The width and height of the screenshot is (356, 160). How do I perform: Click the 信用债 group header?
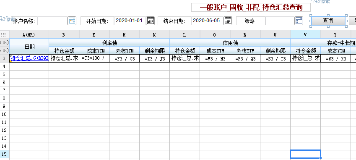[x=230, y=42]
